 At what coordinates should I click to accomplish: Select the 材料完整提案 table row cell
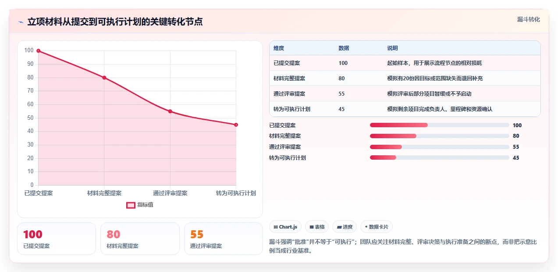click(289, 79)
